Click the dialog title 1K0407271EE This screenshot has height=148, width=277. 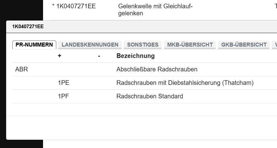pyautogui.click(x=28, y=27)
